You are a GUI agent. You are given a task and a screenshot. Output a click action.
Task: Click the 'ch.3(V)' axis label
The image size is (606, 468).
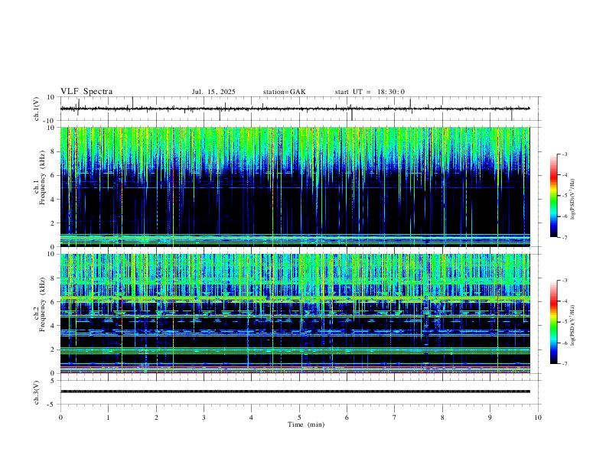37,392
